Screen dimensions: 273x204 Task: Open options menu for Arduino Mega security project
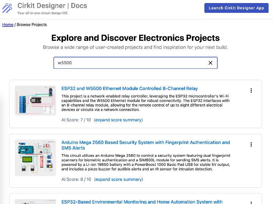click(251, 144)
